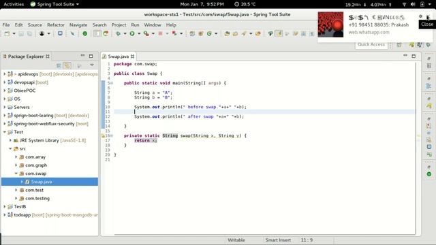
Task: Open the Source menu
Action: click(35, 24)
